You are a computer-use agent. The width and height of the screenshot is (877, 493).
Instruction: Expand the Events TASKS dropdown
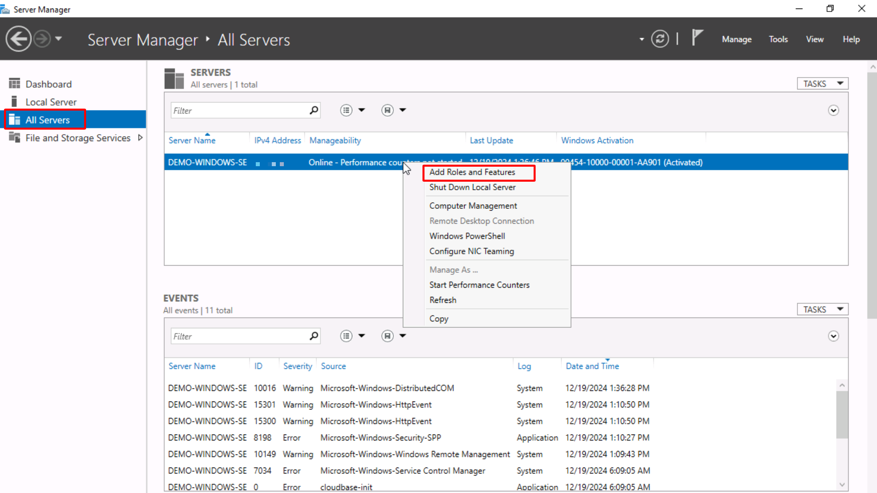822,309
